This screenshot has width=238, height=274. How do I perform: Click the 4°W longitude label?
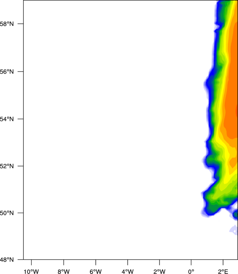tap(128, 271)
